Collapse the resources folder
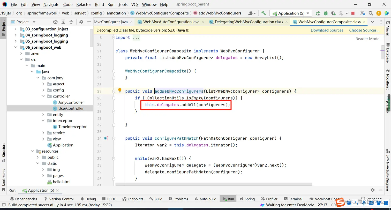The height and width of the screenshot is (210, 391). point(32,151)
